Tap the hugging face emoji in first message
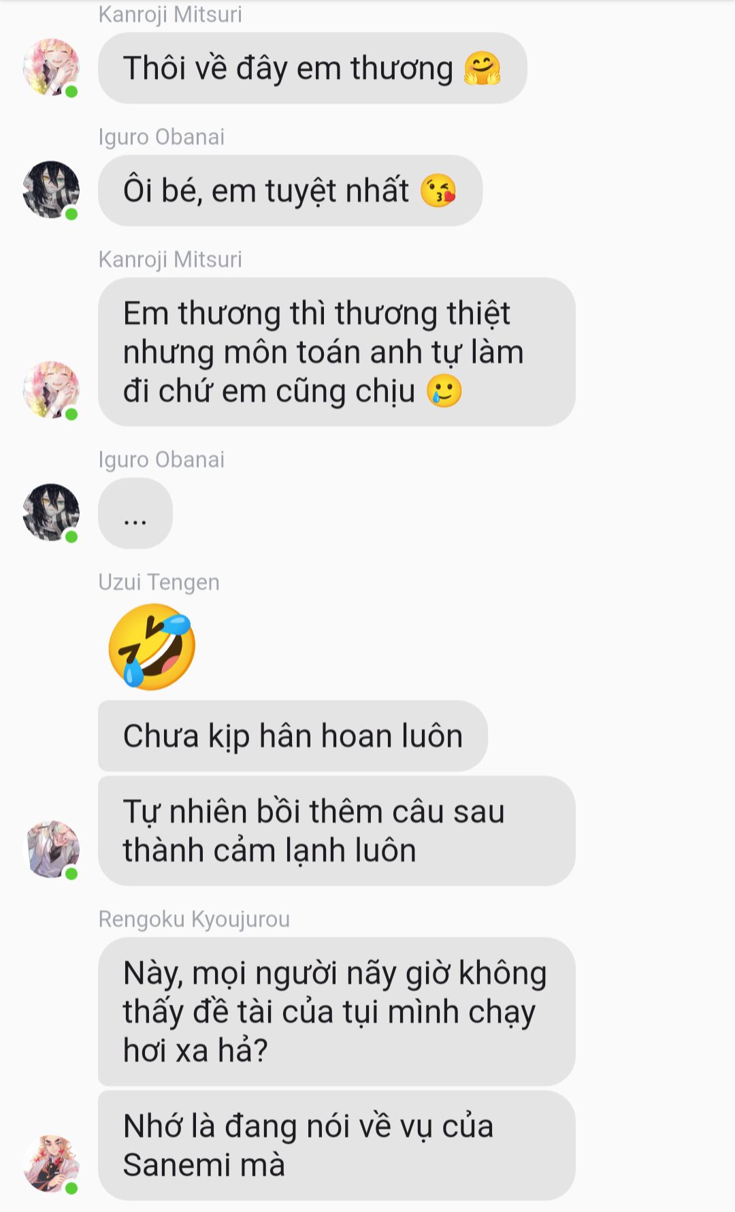This screenshot has height=1212, width=735. coord(483,69)
